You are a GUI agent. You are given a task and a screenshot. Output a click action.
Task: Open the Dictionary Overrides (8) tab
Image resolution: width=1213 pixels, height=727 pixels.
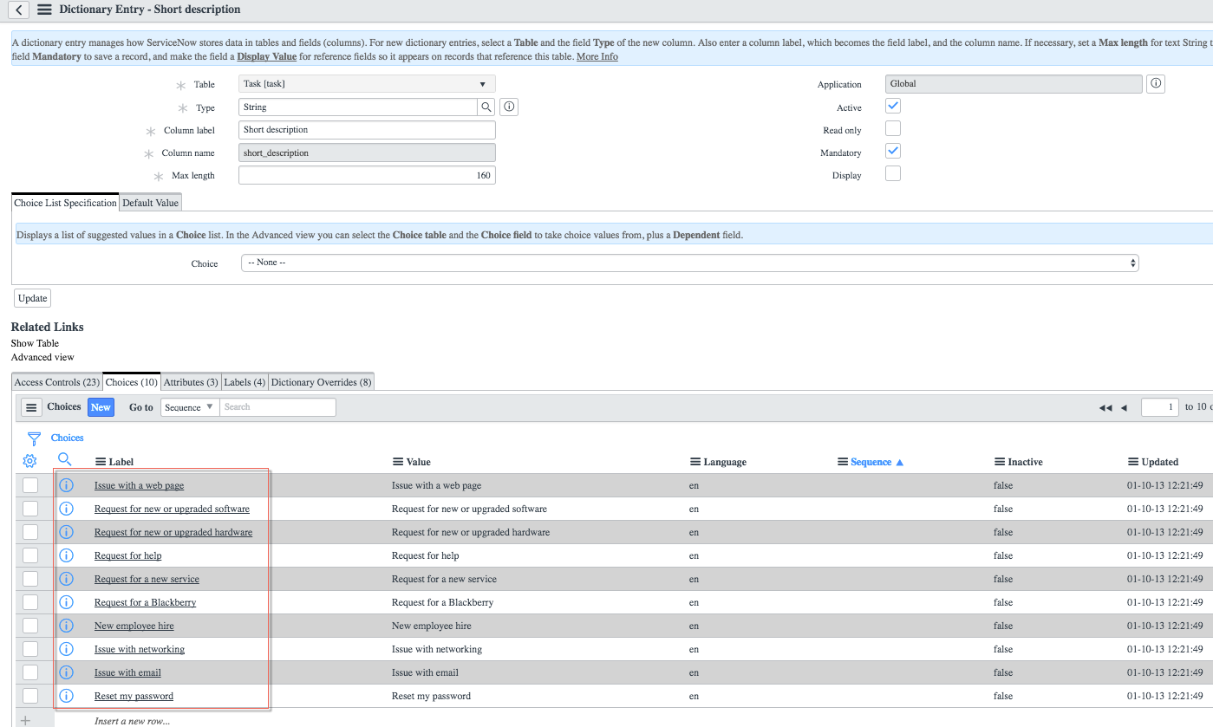coord(321,382)
